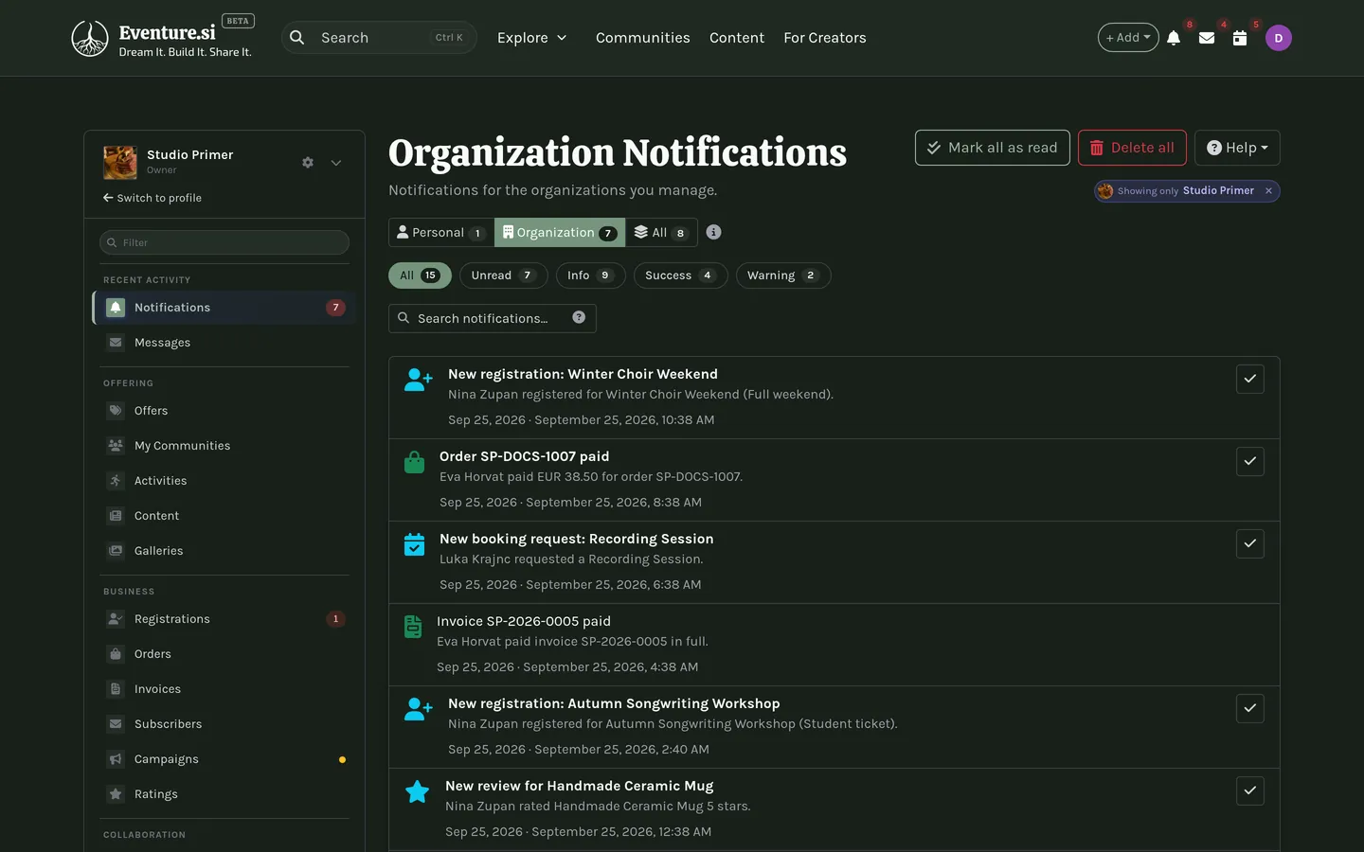Click the Orders bag icon in sidebar

(116, 654)
